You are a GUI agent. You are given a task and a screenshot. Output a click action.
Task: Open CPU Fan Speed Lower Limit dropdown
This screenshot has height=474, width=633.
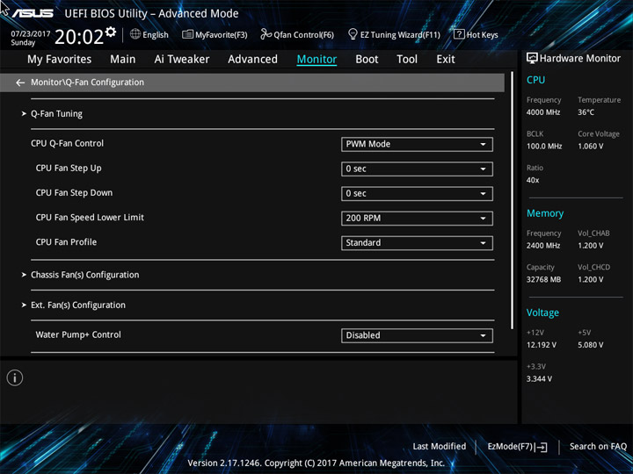[417, 219]
